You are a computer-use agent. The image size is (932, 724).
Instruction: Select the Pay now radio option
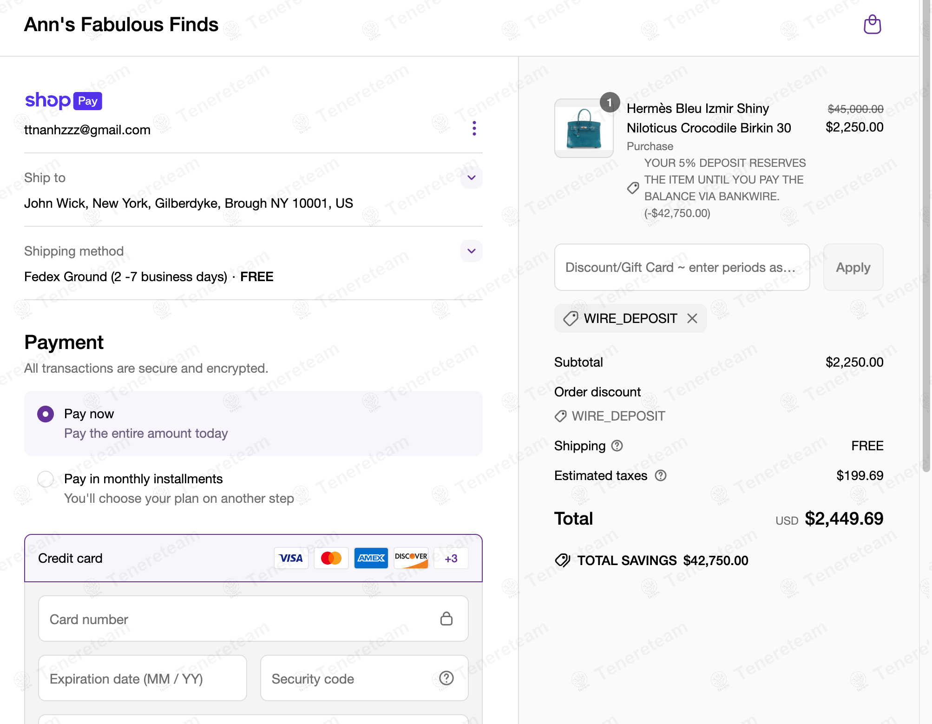(46, 414)
